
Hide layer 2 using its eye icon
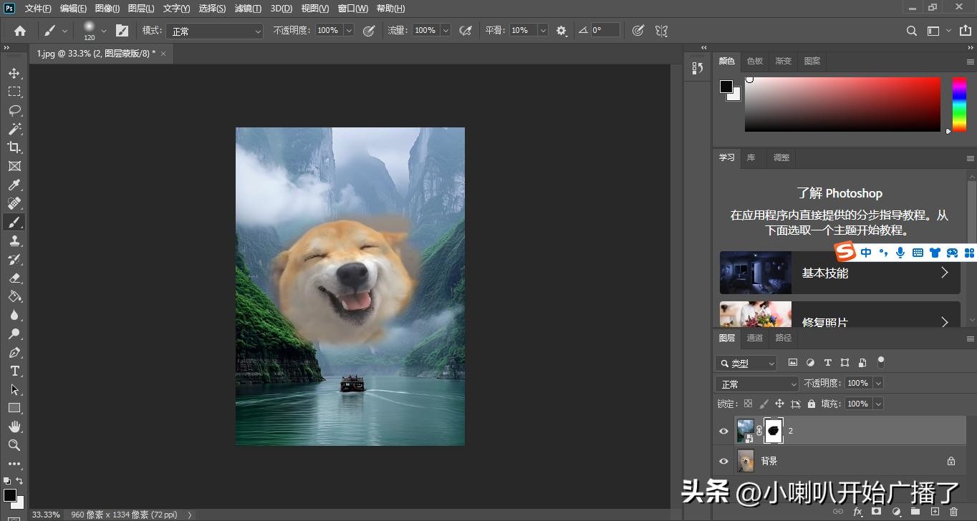click(x=723, y=432)
